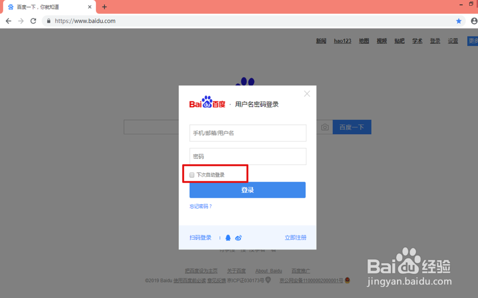478x298 pixels.
Task: Click the police badge icon in the footer
Action: click(347, 280)
